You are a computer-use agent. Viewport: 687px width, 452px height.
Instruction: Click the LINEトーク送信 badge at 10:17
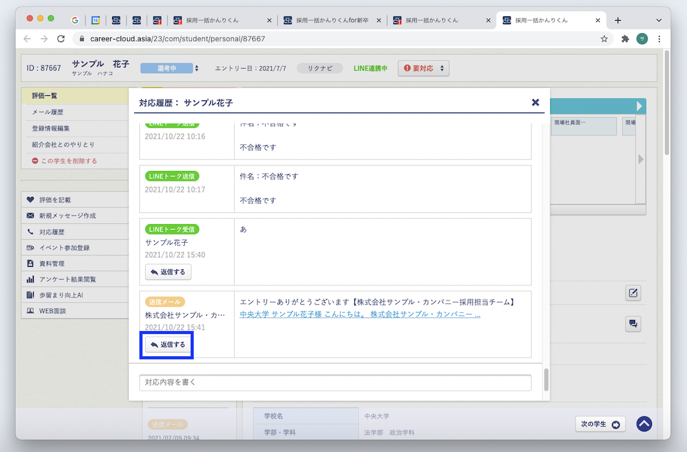click(x=172, y=176)
